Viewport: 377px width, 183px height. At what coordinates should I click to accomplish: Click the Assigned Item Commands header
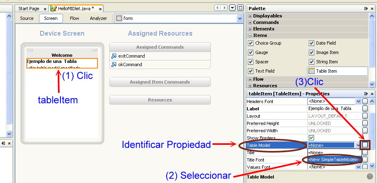point(160,82)
